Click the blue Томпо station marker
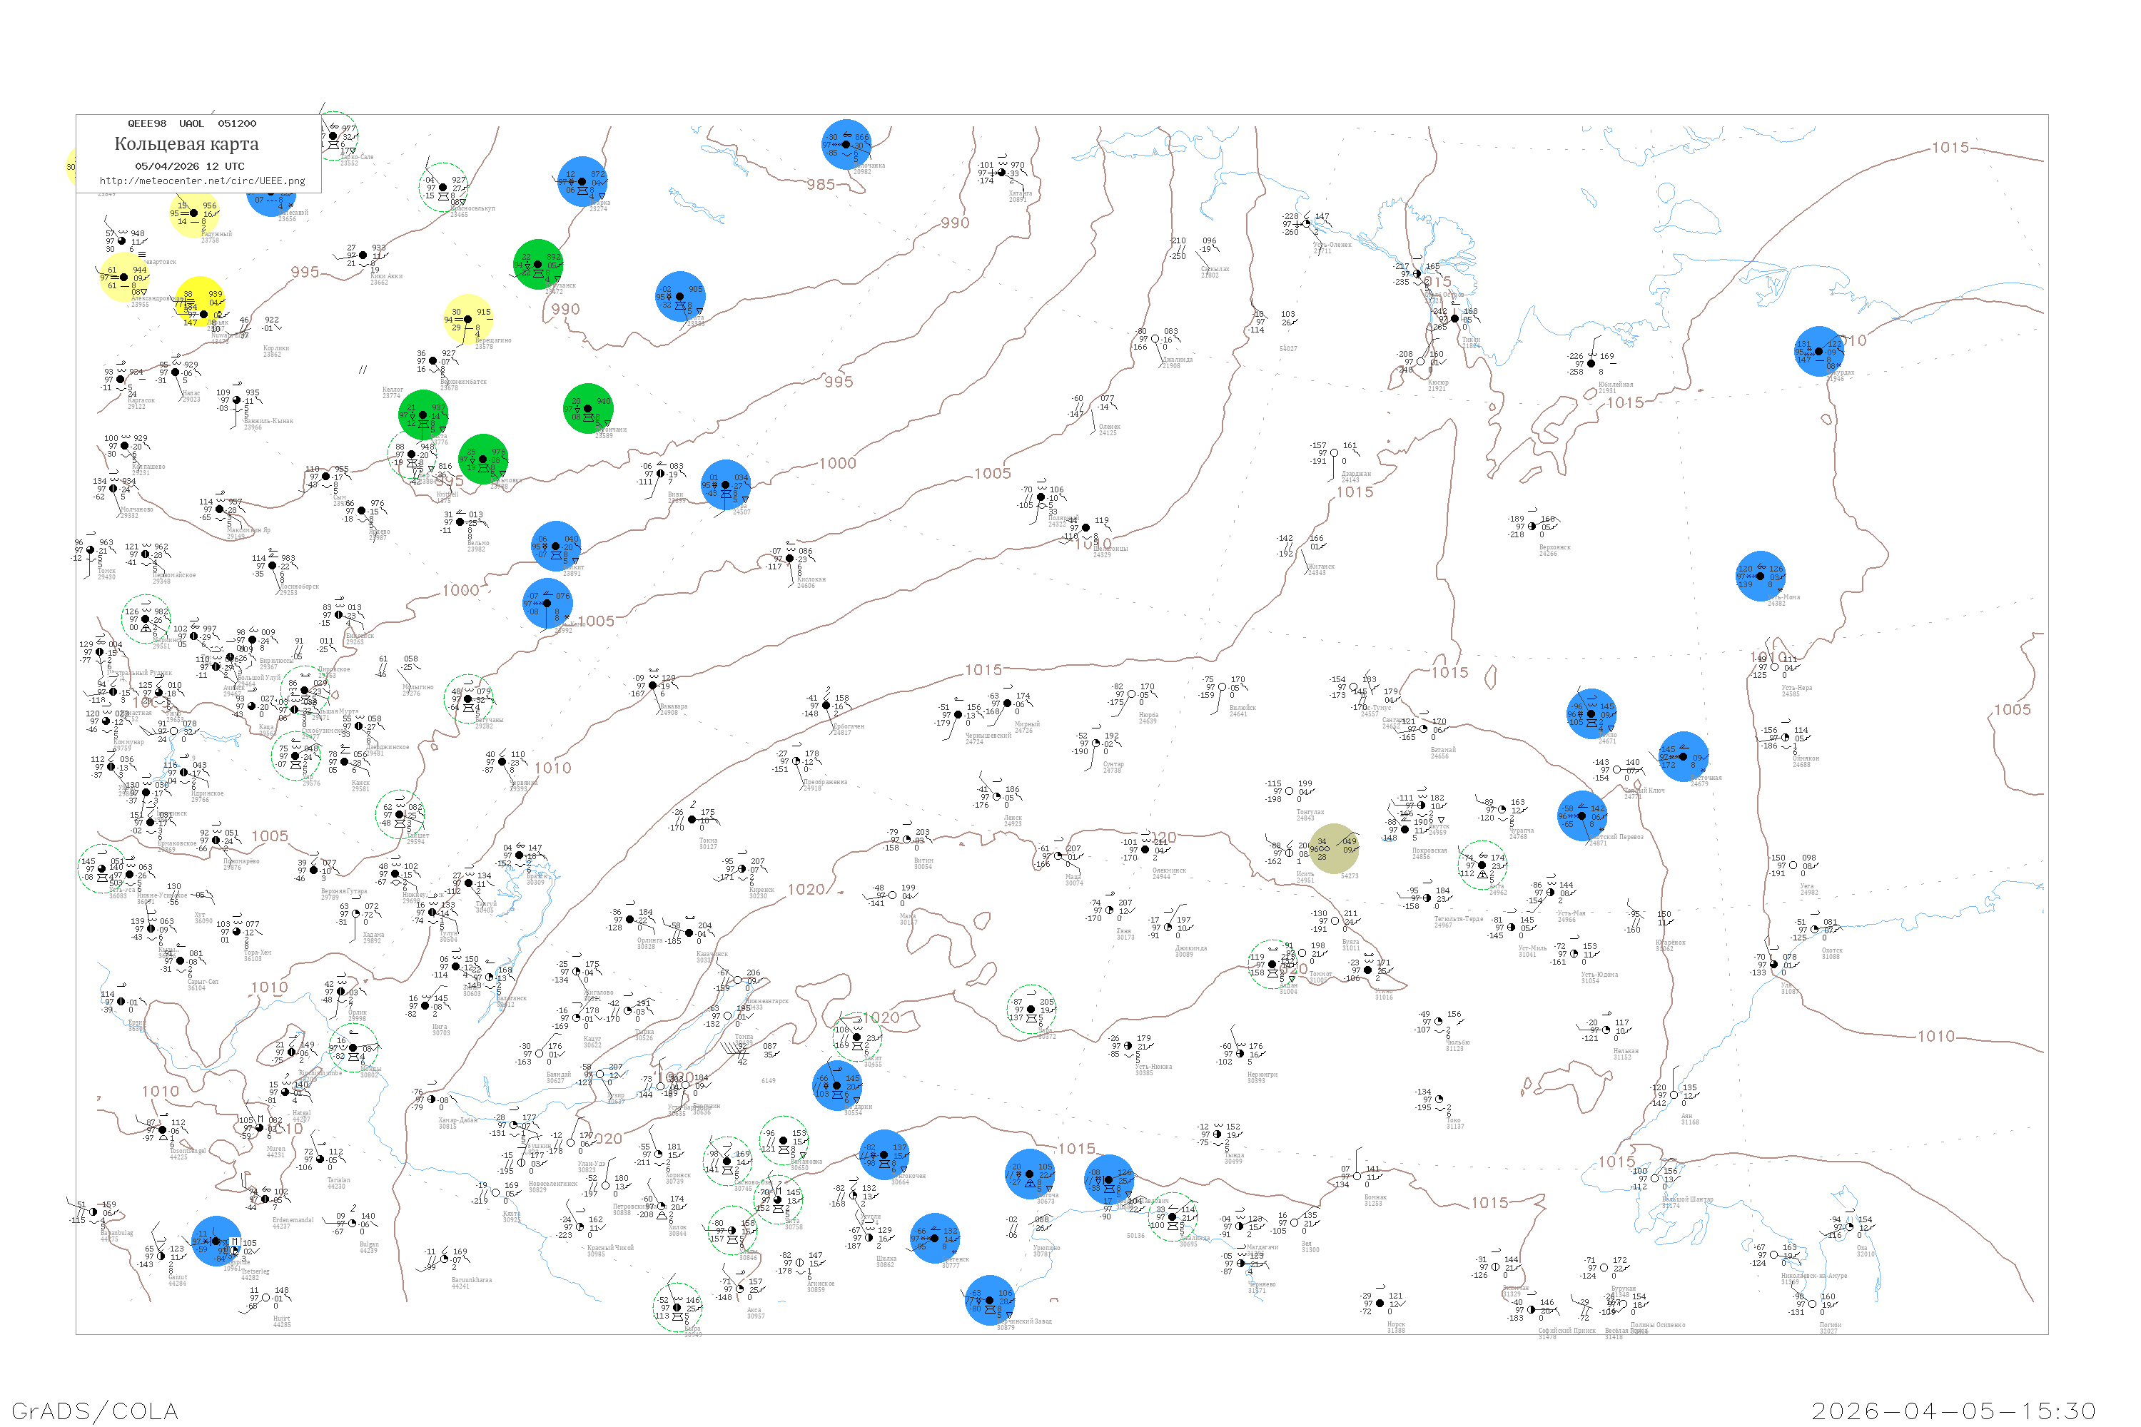This screenshot has width=2141, height=1427. (1591, 714)
